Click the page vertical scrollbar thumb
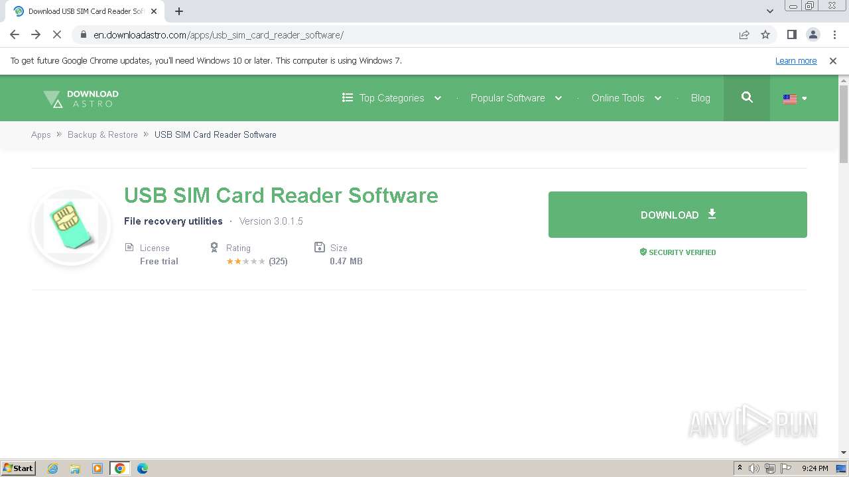 [x=844, y=124]
